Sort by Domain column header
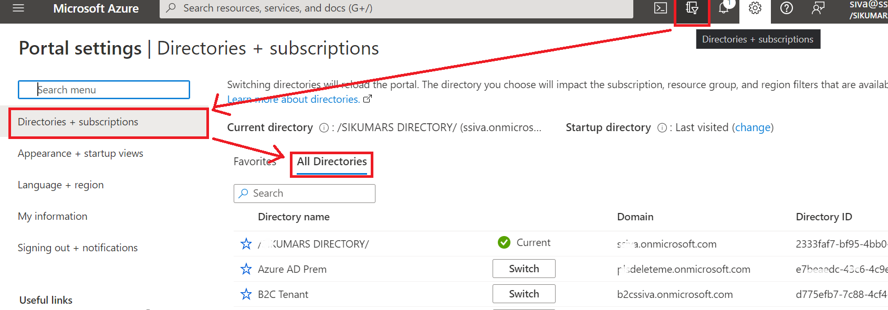The image size is (888, 310). click(635, 217)
